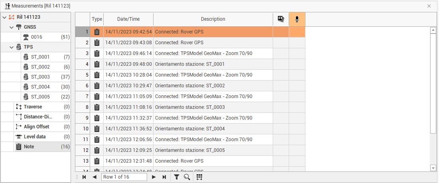This screenshot has height=183, width=439.
Task: Open the Level data category
Action: (34, 137)
